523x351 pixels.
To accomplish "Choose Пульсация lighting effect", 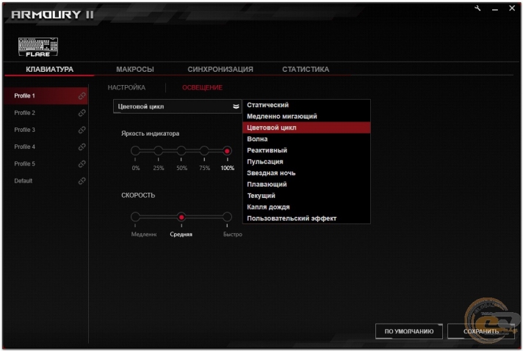I will pos(306,162).
